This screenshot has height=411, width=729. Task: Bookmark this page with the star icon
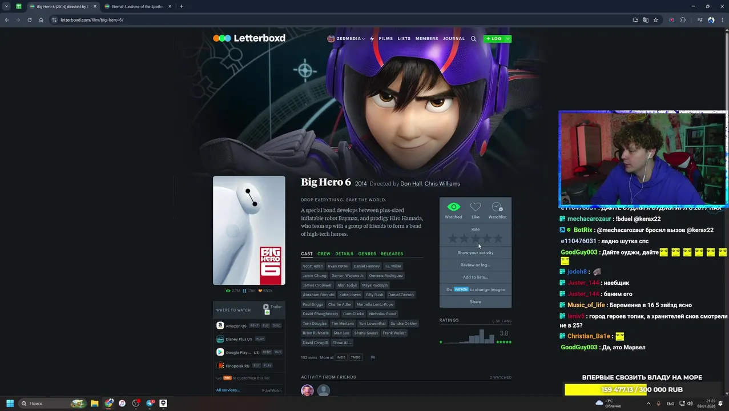coord(656,20)
